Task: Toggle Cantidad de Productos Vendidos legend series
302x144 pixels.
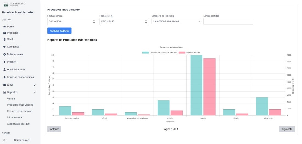Action: coord(146,52)
